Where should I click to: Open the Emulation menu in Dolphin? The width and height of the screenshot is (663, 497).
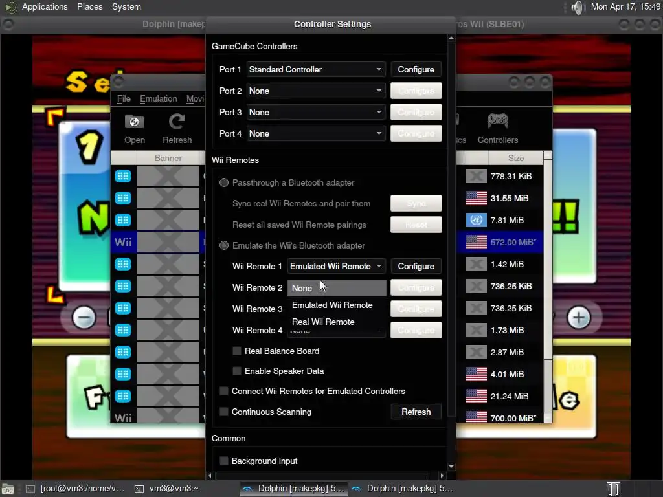pyautogui.click(x=158, y=98)
